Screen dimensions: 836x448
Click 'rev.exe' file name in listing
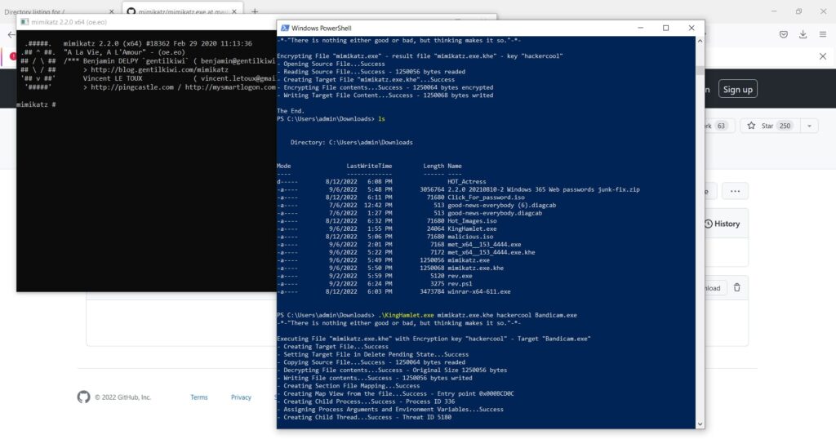point(460,276)
